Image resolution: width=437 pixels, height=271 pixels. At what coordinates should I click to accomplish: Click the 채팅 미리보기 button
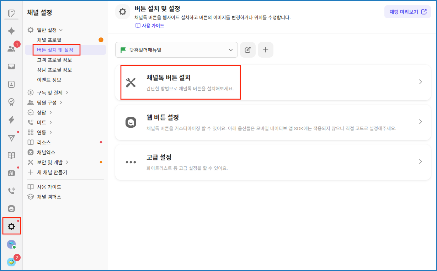point(407,12)
